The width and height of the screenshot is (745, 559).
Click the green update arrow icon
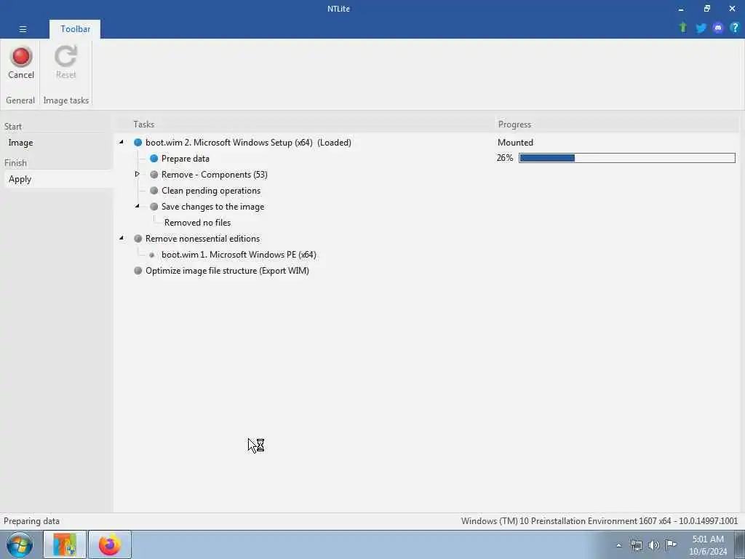pyautogui.click(x=682, y=28)
